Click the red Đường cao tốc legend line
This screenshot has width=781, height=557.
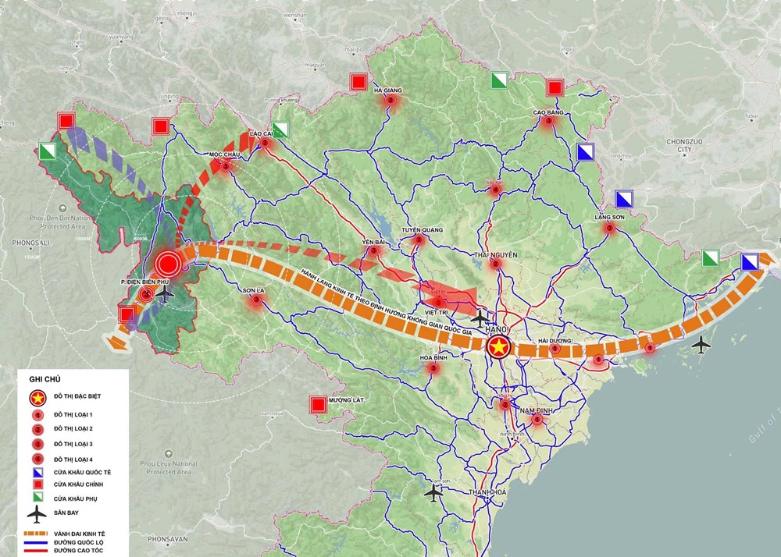click(x=35, y=551)
